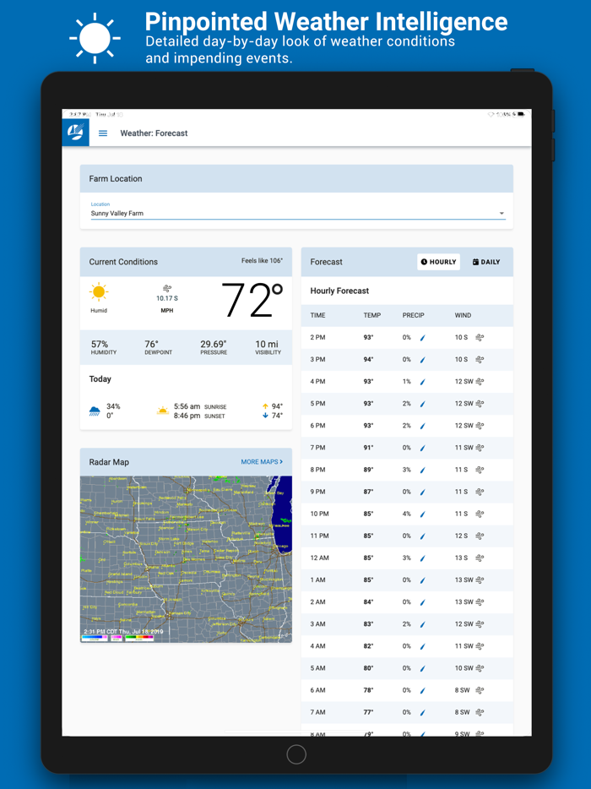Click the wind icon above 10.17 S

[x=167, y=288]
